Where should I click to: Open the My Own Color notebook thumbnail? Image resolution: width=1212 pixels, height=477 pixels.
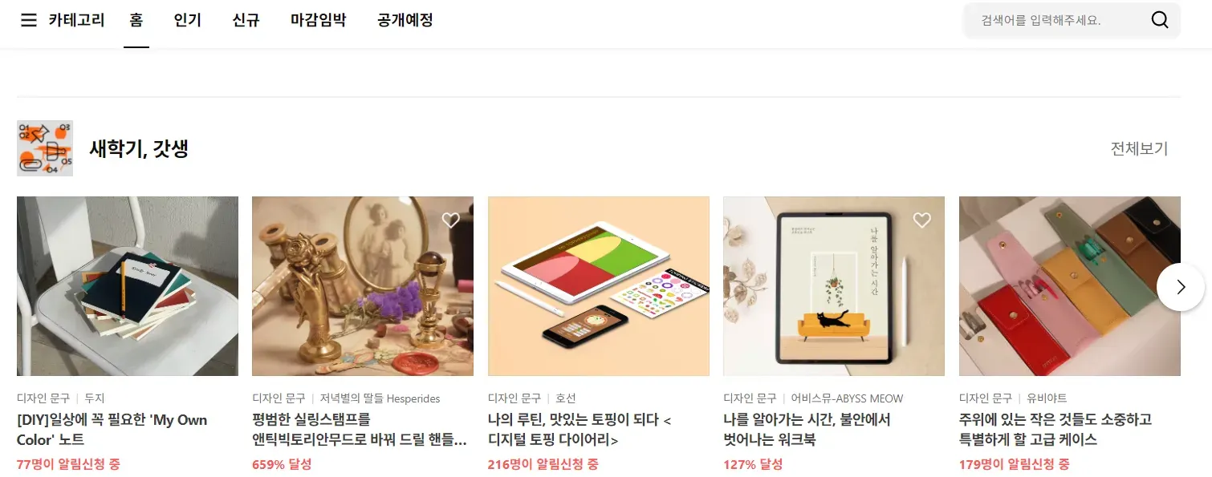pos(128,286)
